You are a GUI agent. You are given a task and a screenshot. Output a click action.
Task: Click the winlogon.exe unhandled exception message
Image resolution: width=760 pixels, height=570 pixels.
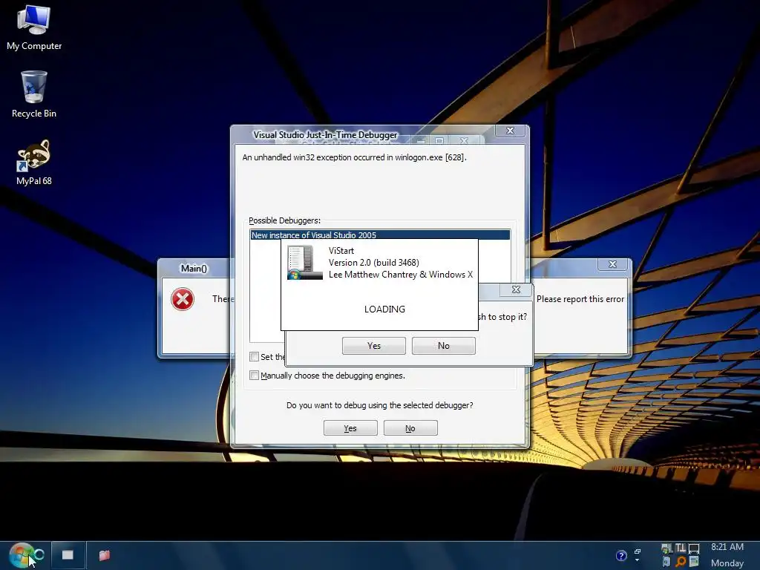pyautogui.click(x=354, y=157)
